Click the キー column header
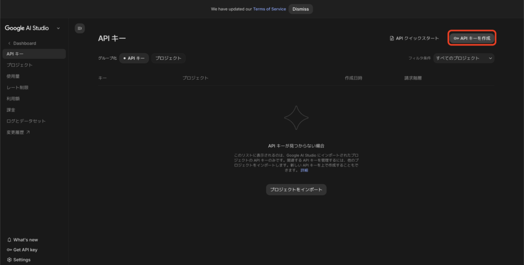The image size is (524, 265). [102, 78]
